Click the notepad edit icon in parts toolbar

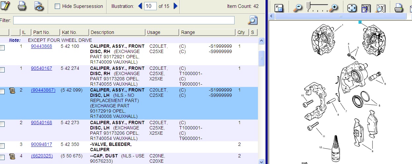[5, 6]
